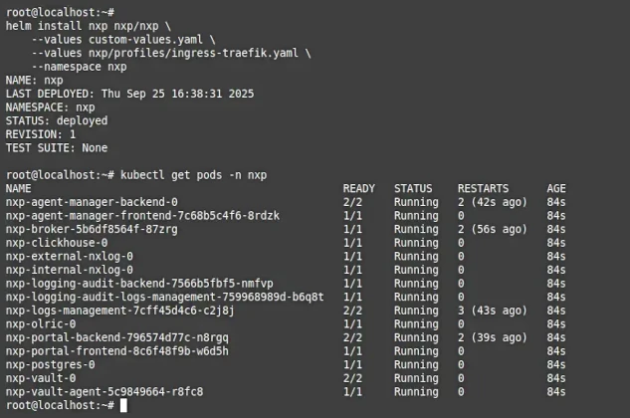Click the RESTARTS column header
The height and width of the screenshot is (418, 630).
[x=483, y=188]
